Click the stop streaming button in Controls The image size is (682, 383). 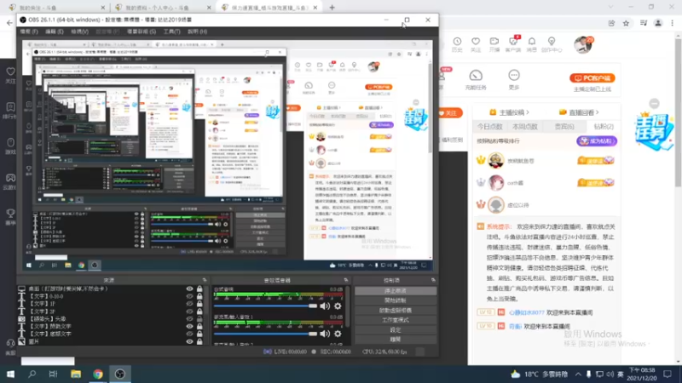(x=396, y=290)
